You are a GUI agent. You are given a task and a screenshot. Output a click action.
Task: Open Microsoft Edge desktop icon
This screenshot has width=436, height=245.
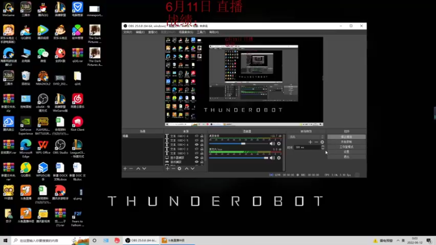26,149
